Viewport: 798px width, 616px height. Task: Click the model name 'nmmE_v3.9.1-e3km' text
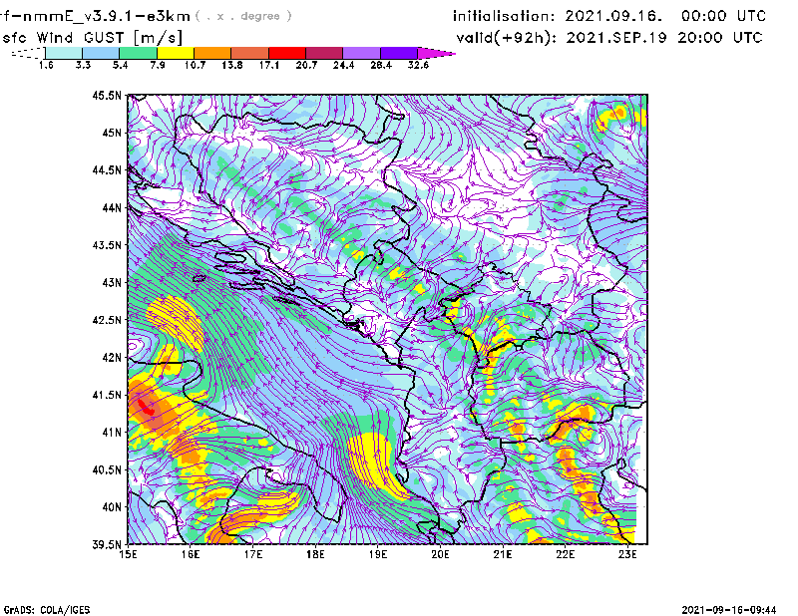pyautogui.click(x=107, y=16)
